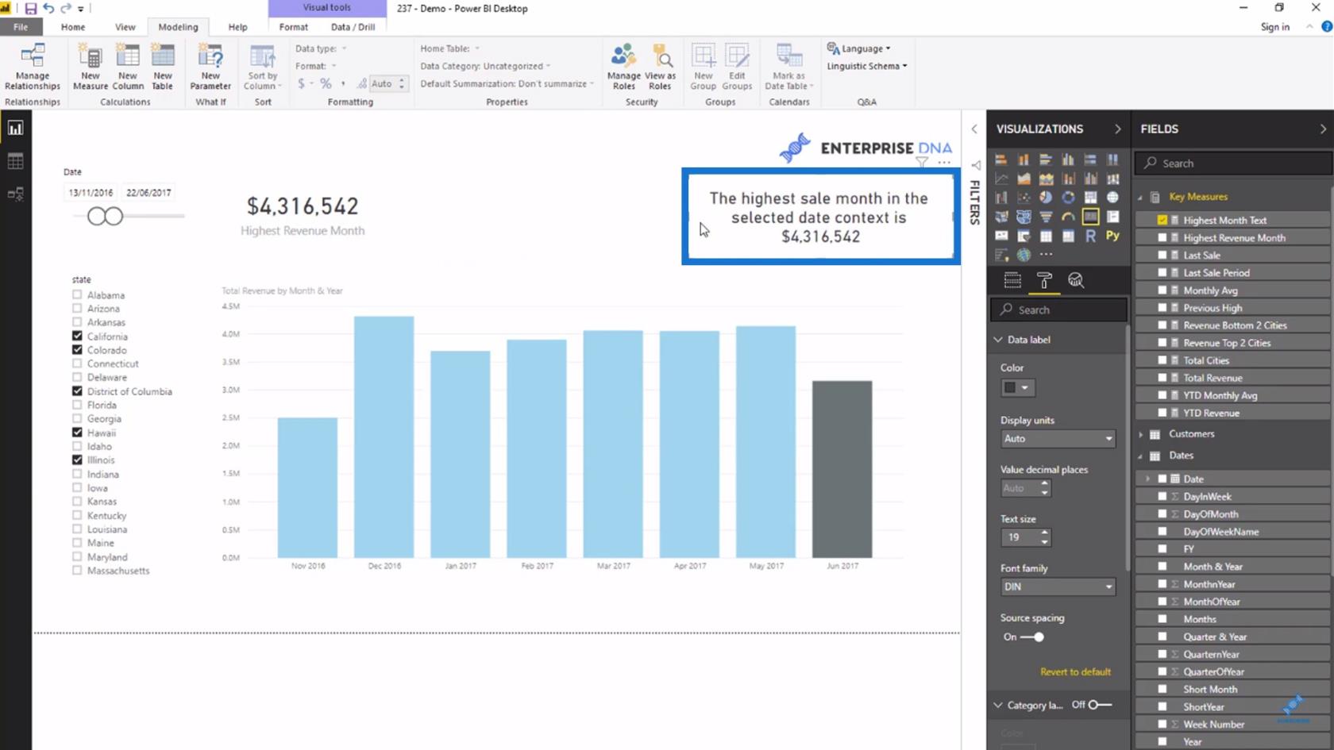Viewport: 1334px width, 750px height.
Task: Check the Florida state checkbox
Action: tap(77, 405)
